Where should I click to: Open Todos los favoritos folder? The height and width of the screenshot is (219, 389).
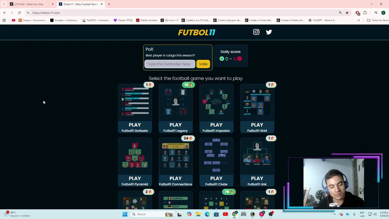click(x=378, y=20)
